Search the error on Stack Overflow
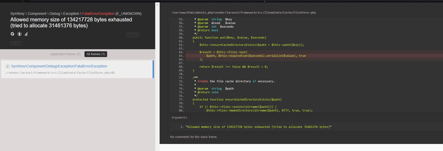Screen dimensions: 443x151 26,34
